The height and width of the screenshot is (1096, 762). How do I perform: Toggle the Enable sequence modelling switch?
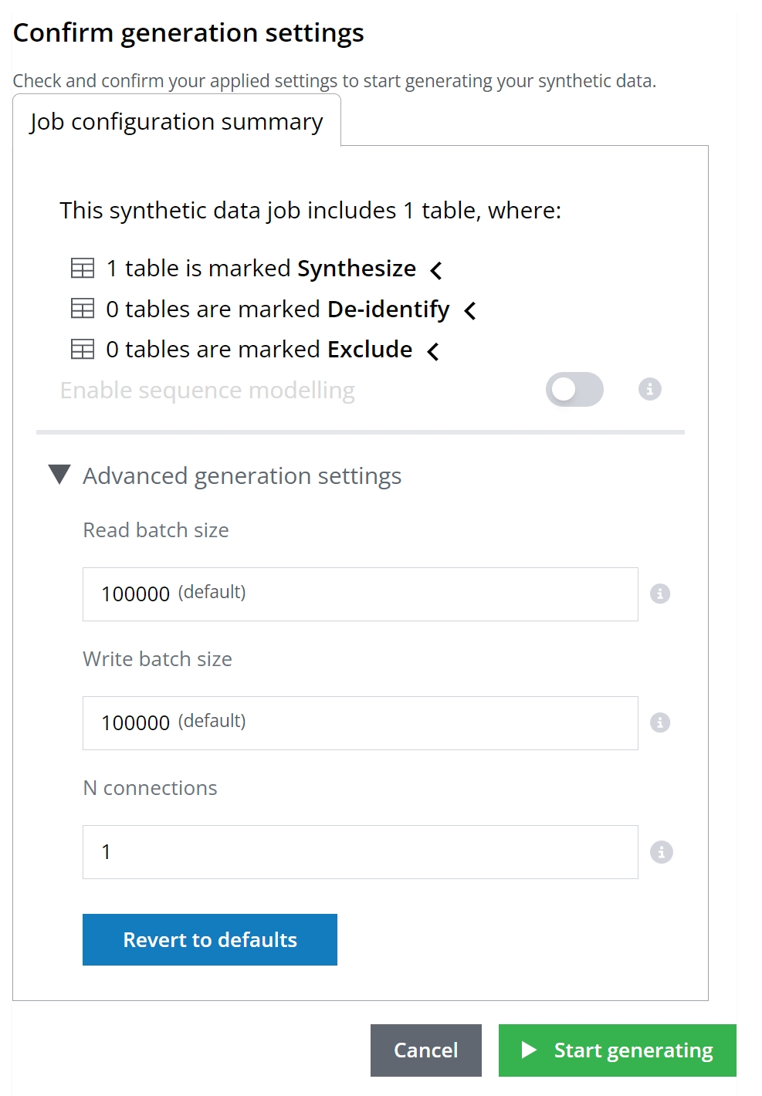point(574,390)
